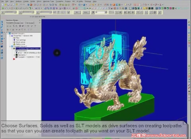Open Parameters of the Surface High Speed operation

[22, 51]
